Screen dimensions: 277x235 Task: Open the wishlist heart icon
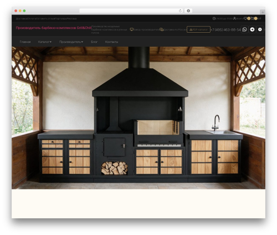pyautogui.click(x=245, y=18)
